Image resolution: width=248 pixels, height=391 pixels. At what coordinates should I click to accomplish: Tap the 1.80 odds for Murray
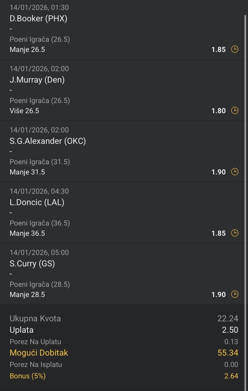(x=218, y=111)
